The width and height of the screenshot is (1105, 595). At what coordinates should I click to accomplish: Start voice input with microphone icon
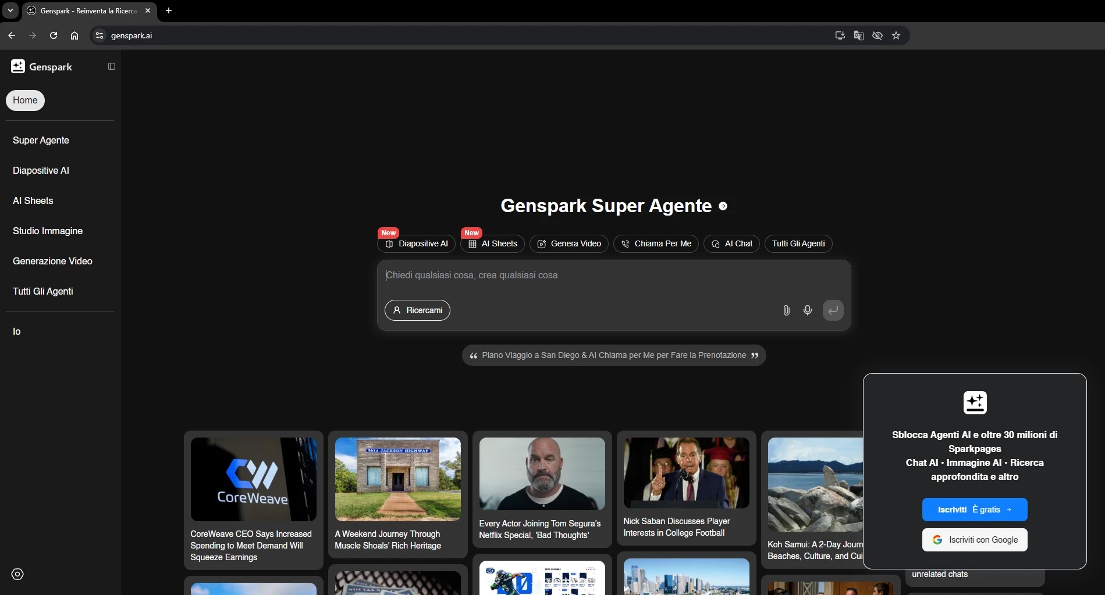tap(808, 310)
